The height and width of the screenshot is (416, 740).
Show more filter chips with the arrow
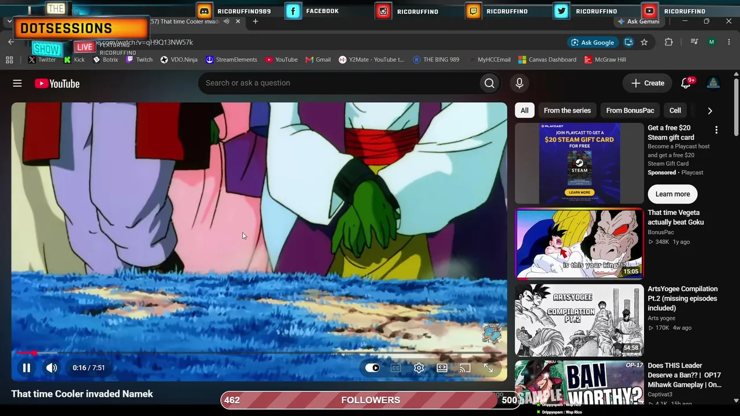710,110
